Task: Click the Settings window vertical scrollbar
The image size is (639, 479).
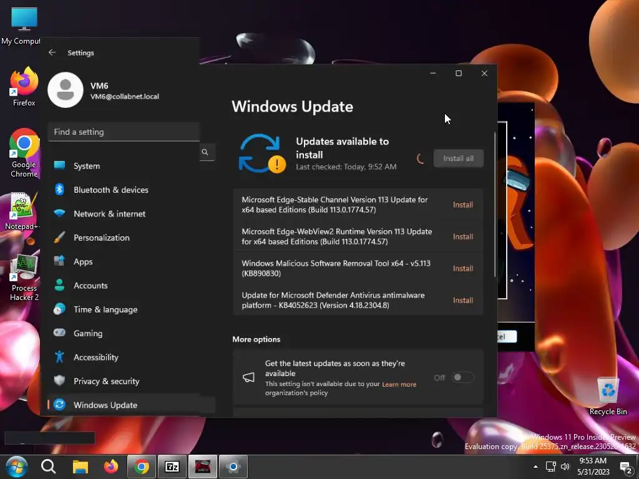Action: click(495, 205)
